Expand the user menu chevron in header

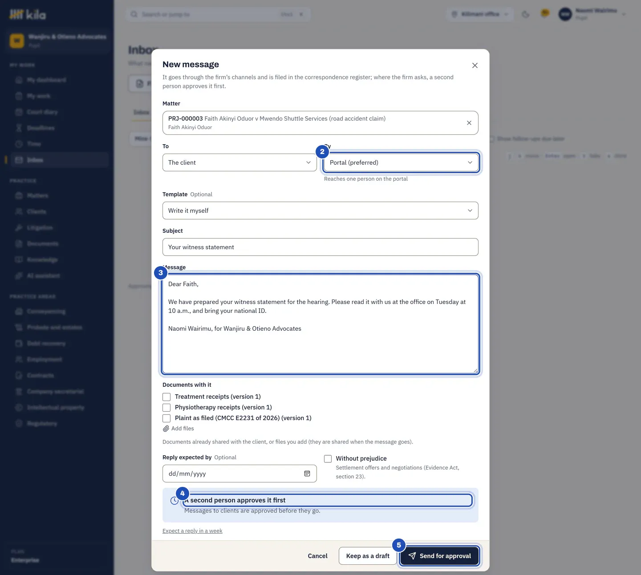(624, 14)
